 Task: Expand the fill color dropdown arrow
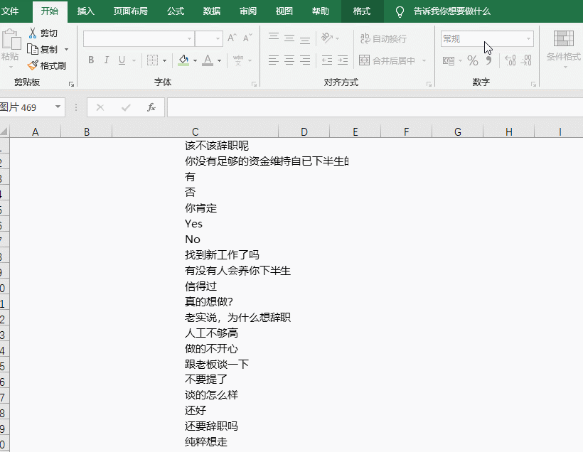pyautogui.click(x=195, y=60)
